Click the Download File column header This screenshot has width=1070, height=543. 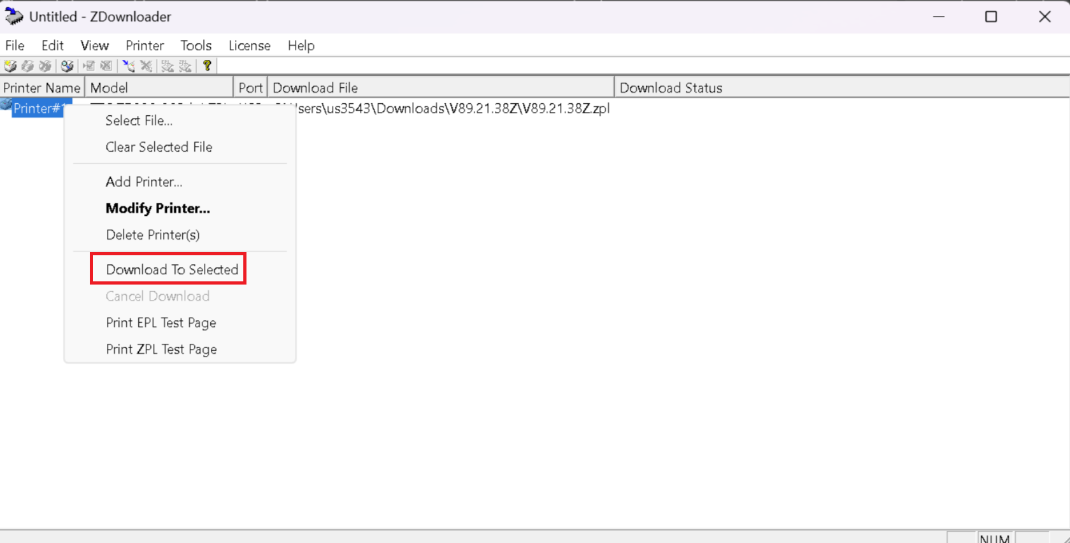click(x=441, y=88)
